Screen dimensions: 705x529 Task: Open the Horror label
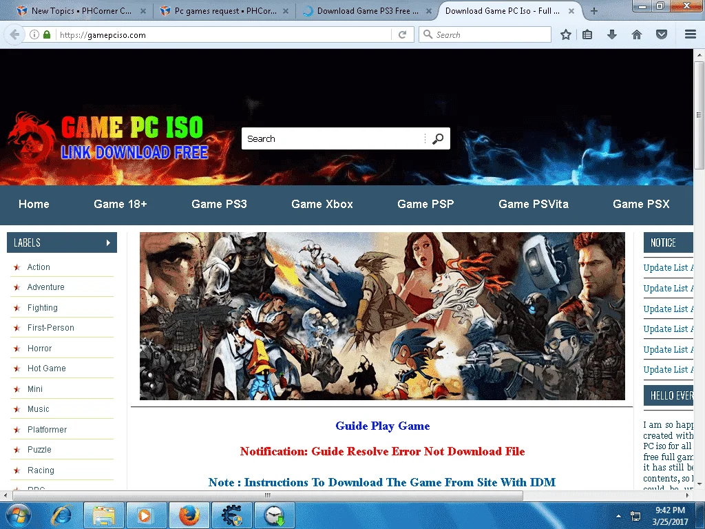click(39, 348)
